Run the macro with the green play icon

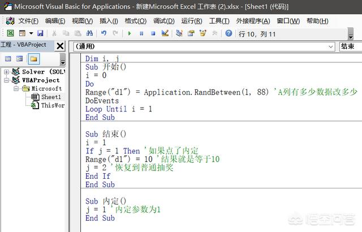pyautogui.click(x=130, y=33)
